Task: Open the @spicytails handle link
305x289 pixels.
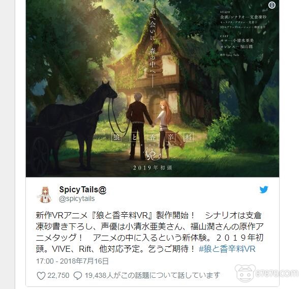Action: pos(77,198)
